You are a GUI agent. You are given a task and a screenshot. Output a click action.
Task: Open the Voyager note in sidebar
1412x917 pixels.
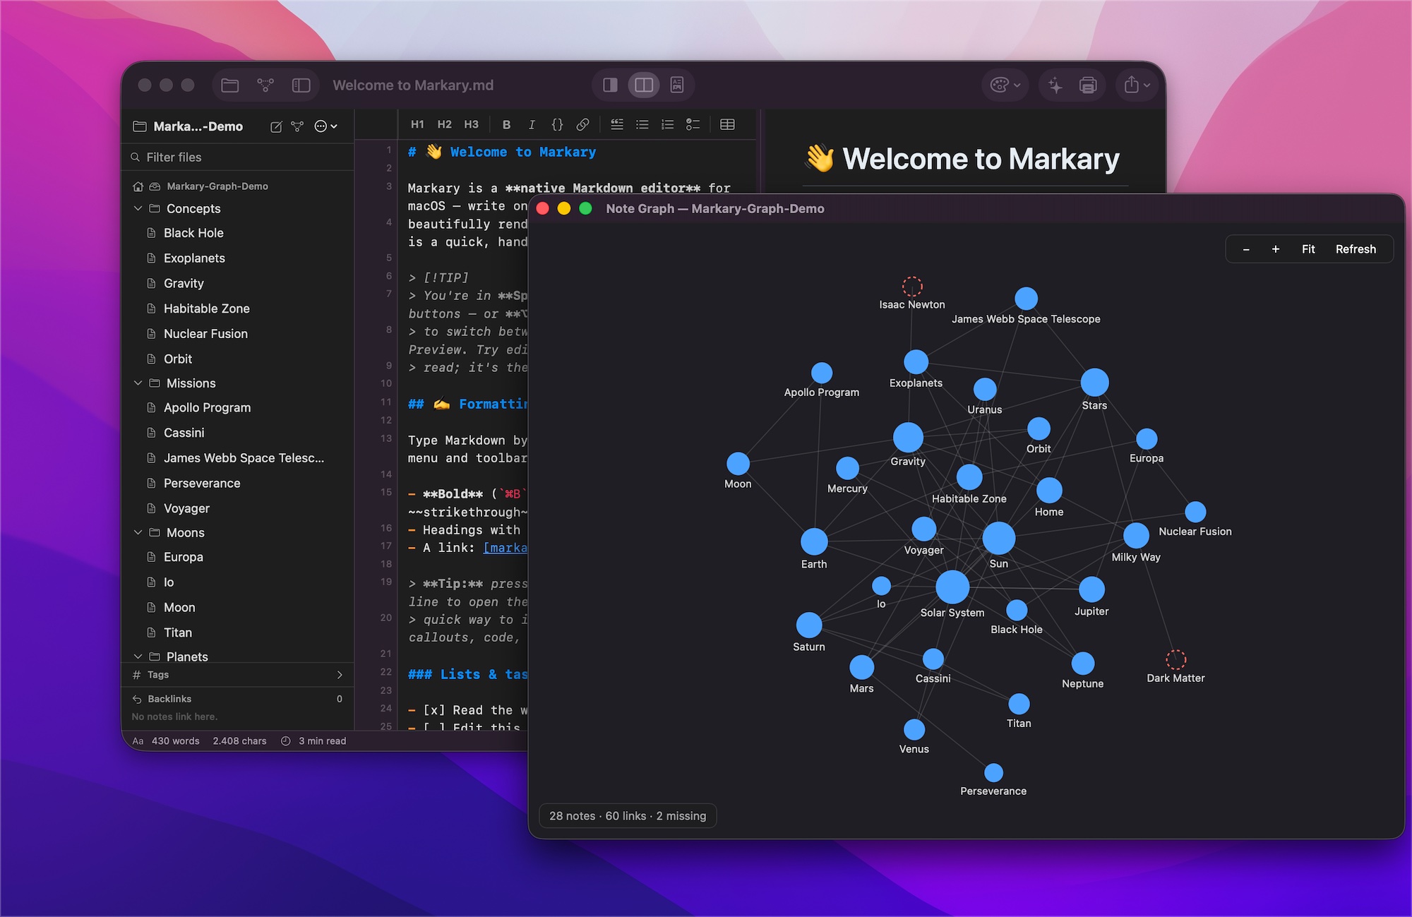(186, 508)
